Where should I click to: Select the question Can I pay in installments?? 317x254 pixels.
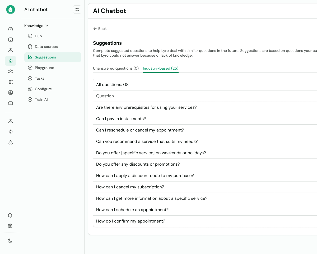click(x=121, y=119)
